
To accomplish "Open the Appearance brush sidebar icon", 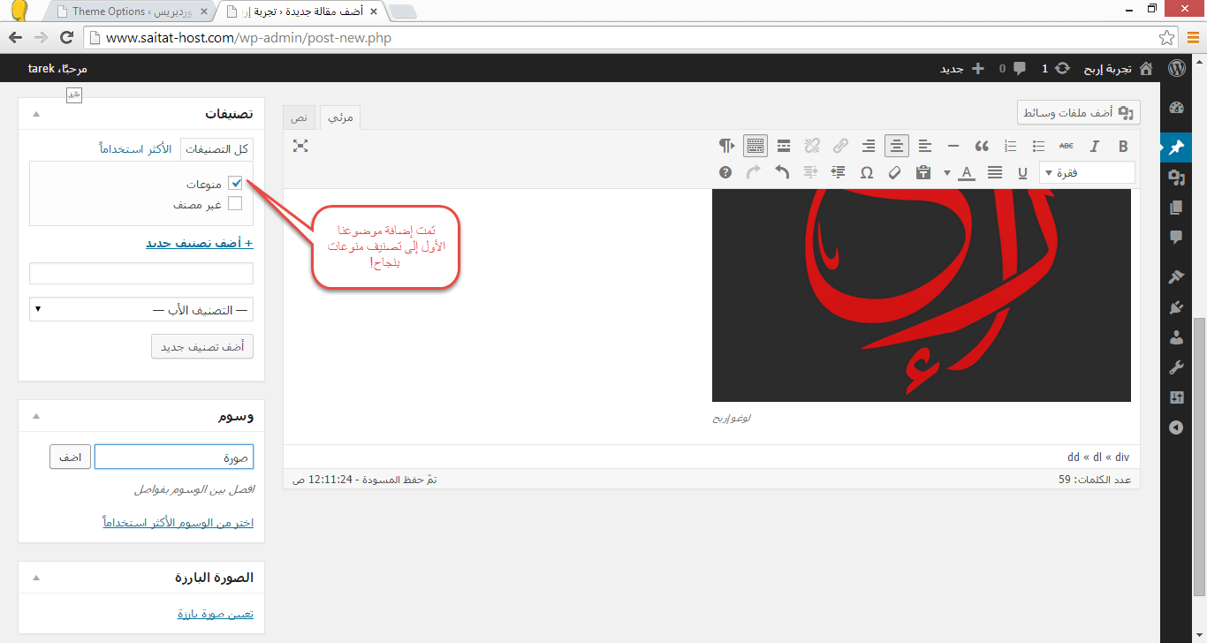I will [1176, 276].
